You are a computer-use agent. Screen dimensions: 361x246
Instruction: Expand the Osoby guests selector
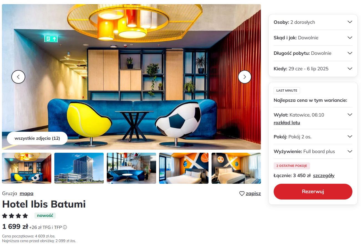[313, 22]
